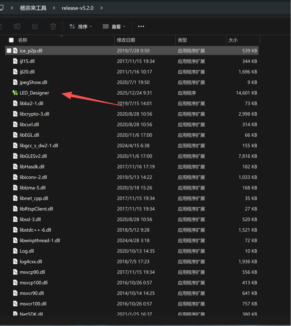Click the file icon beside liblzma-5.dll
Image resolution: width=291 pixels, height=326 pixels.
click(x=16, y=188)
